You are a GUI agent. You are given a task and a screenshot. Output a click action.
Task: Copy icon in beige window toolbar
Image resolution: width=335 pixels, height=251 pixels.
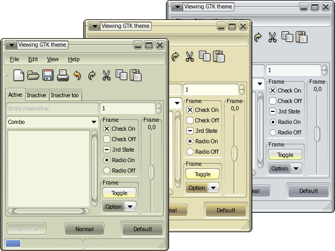tap(205, 56)
